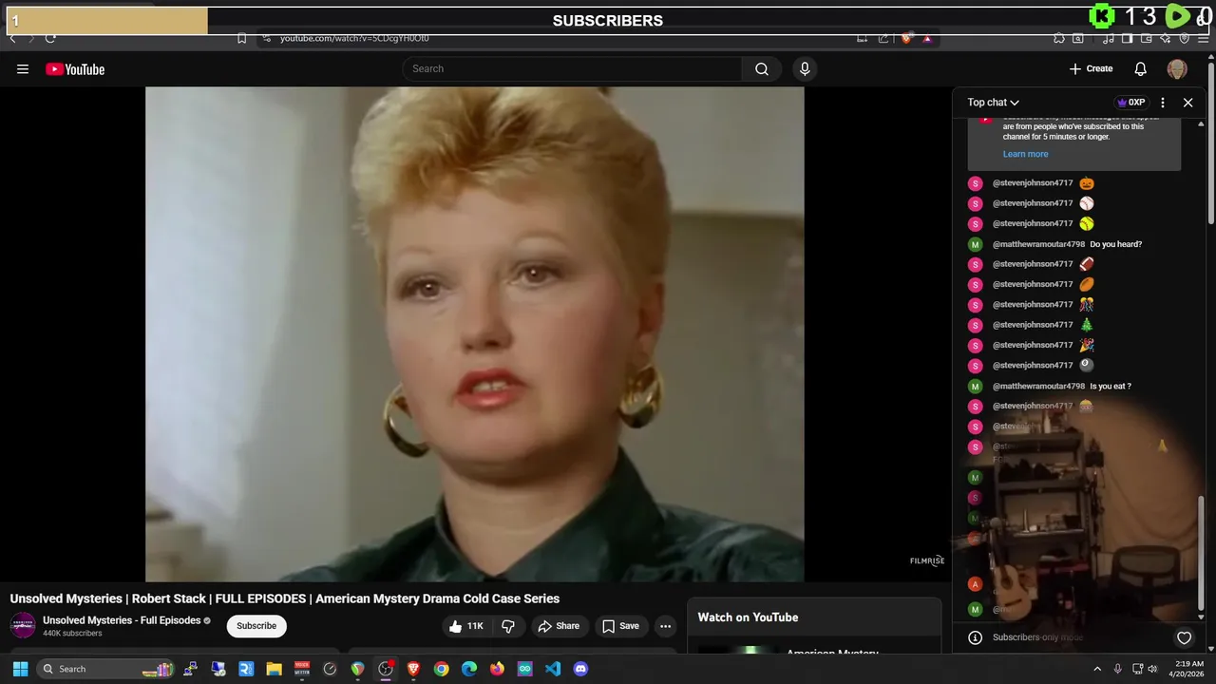Image resolution: width=1216 pixels, height=684 pixels.
Task: Open Leo AI sparkle icon in toolbar
Action: point(1166,38)
